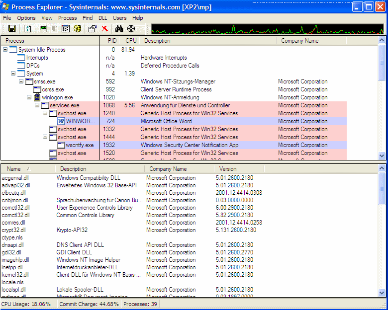Click the icon beside csrss.exe
Screen dimensions: 388x310
tap(37, 89)
